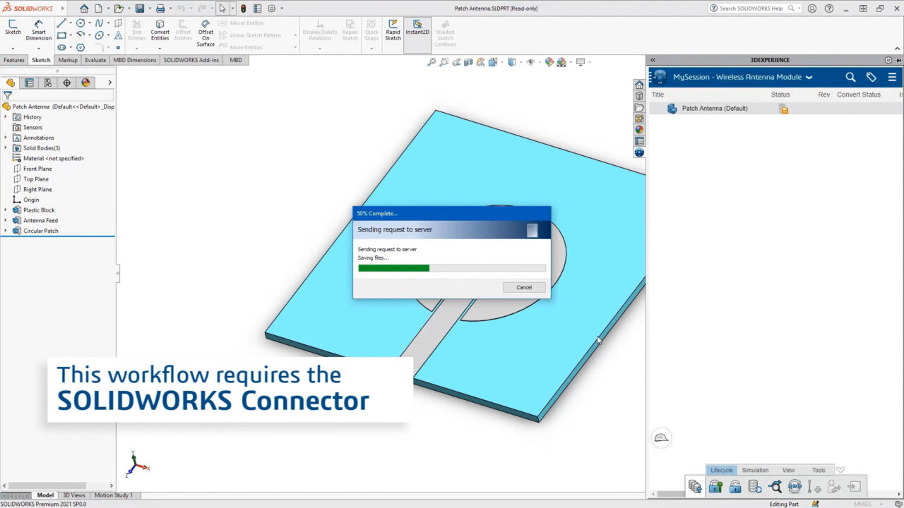Image resolution: width=904 pixels, height=508 pixels.
Task: Click the Zoom to Fit icon
Action: coord(432,62)
